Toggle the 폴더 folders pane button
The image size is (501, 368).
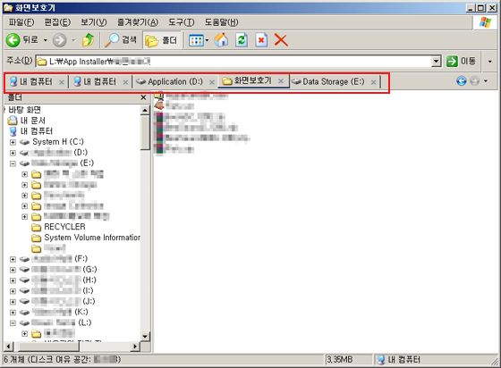coord(161,40)
